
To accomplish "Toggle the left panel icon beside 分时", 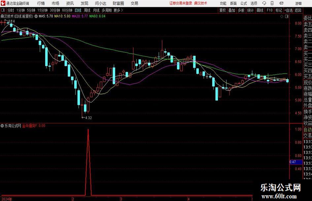I will coord(3,10).
